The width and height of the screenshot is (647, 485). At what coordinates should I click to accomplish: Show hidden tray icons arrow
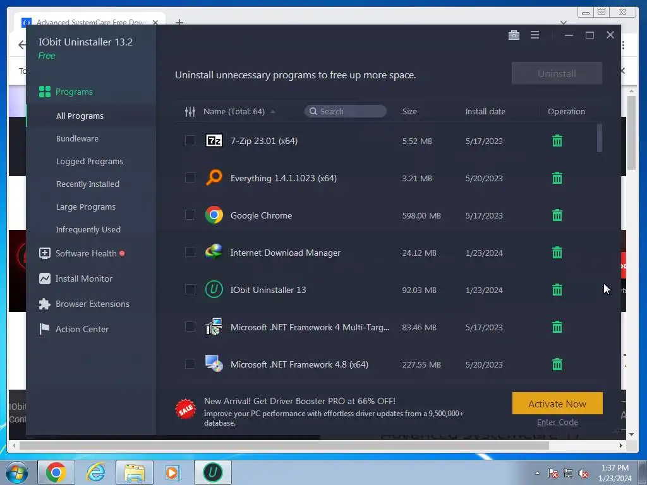(537, 474)
